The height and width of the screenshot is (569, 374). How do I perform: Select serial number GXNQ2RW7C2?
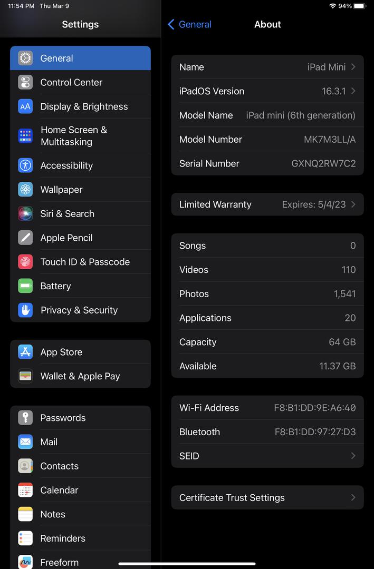[x=323, y=163]
